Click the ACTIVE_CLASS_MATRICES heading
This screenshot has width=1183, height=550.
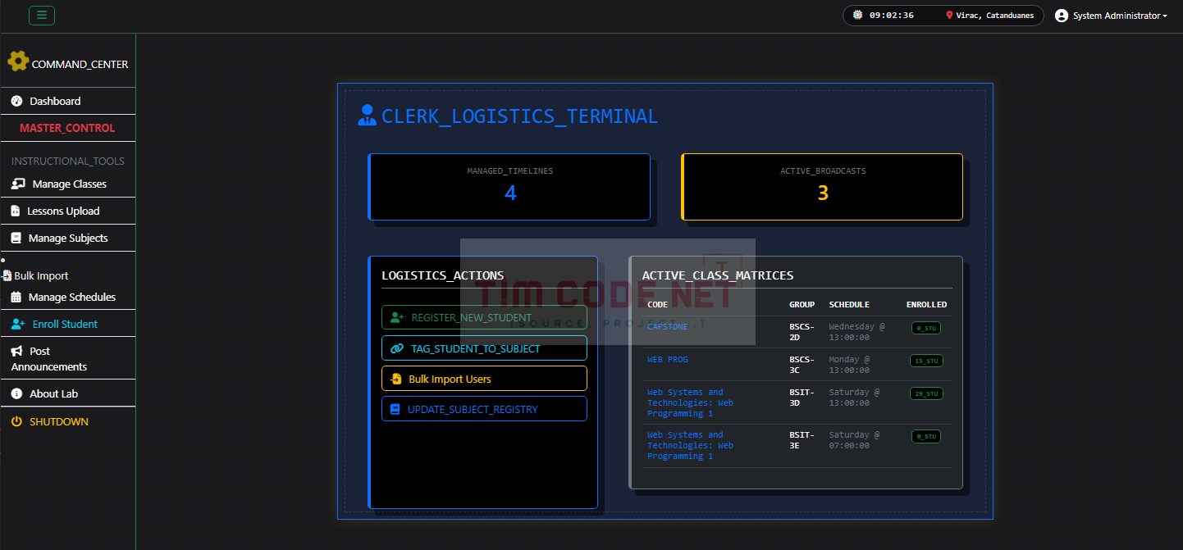click(x=717, y=275)
